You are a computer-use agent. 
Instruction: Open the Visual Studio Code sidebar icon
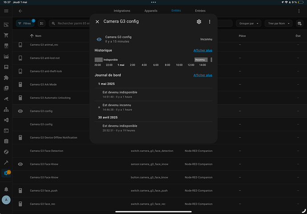pos(6,120)
